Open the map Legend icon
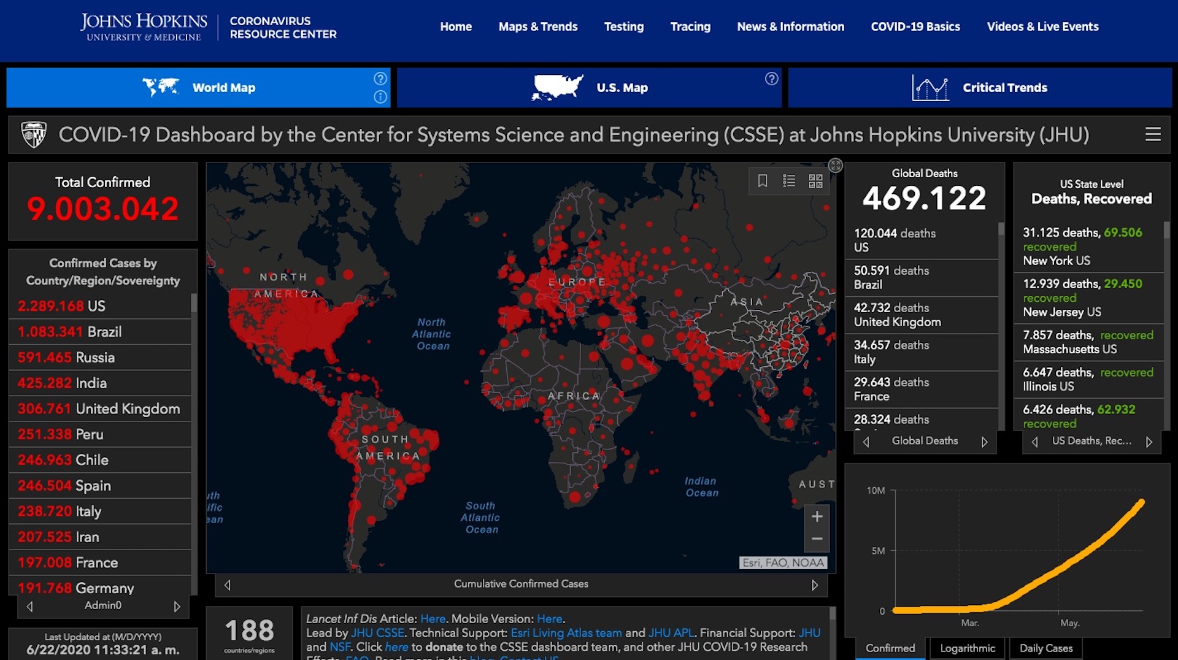This screenshot has height=660, width=1178. pyautogui.click(x=789, y=180)
